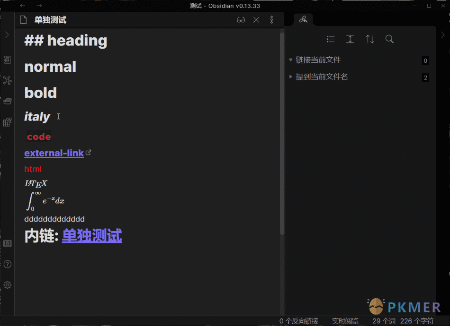Click the 'italy' italic heading

pos(37,117)
